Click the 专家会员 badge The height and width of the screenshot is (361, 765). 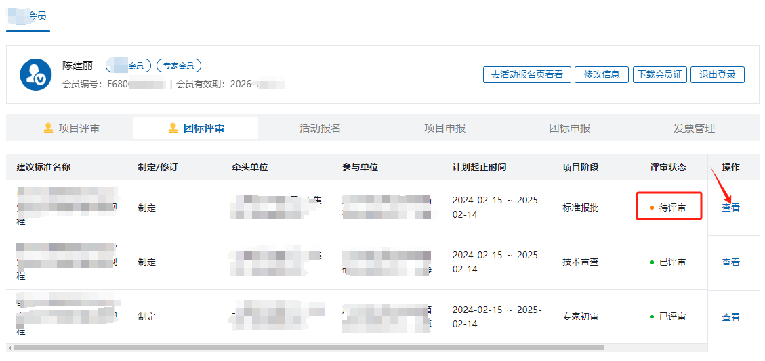(x=179, y=66)
